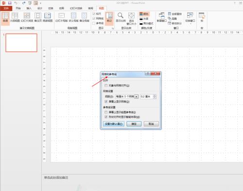This screenshot has height=191, width=243.
Task: Click the 0.2 厘米 spacing stepper arrows
Action: (155, 96)
